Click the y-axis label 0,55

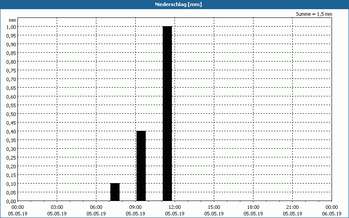11,105
